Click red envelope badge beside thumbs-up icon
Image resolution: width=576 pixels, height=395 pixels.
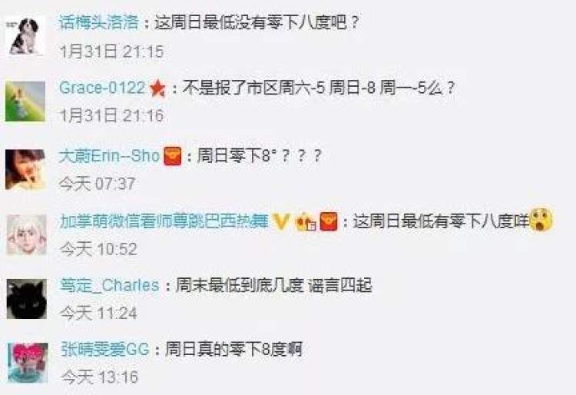tap(329, 221)
